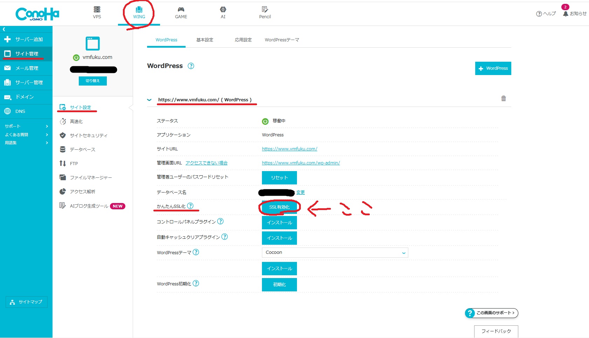The height and width of the screenshot is (338, 589).
Task: Click the AI blog tool icon
Action: [x=63, y=205]
